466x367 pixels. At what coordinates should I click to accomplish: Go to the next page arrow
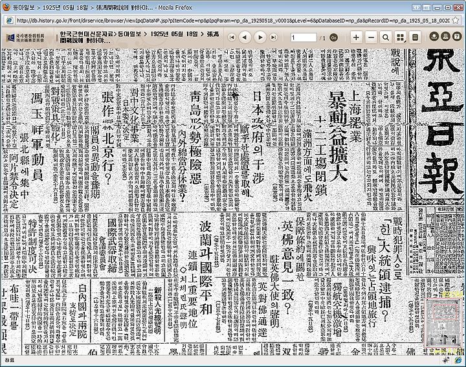click(260, 38)
